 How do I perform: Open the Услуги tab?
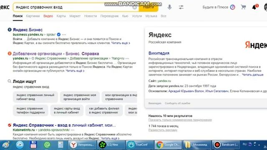137,16
